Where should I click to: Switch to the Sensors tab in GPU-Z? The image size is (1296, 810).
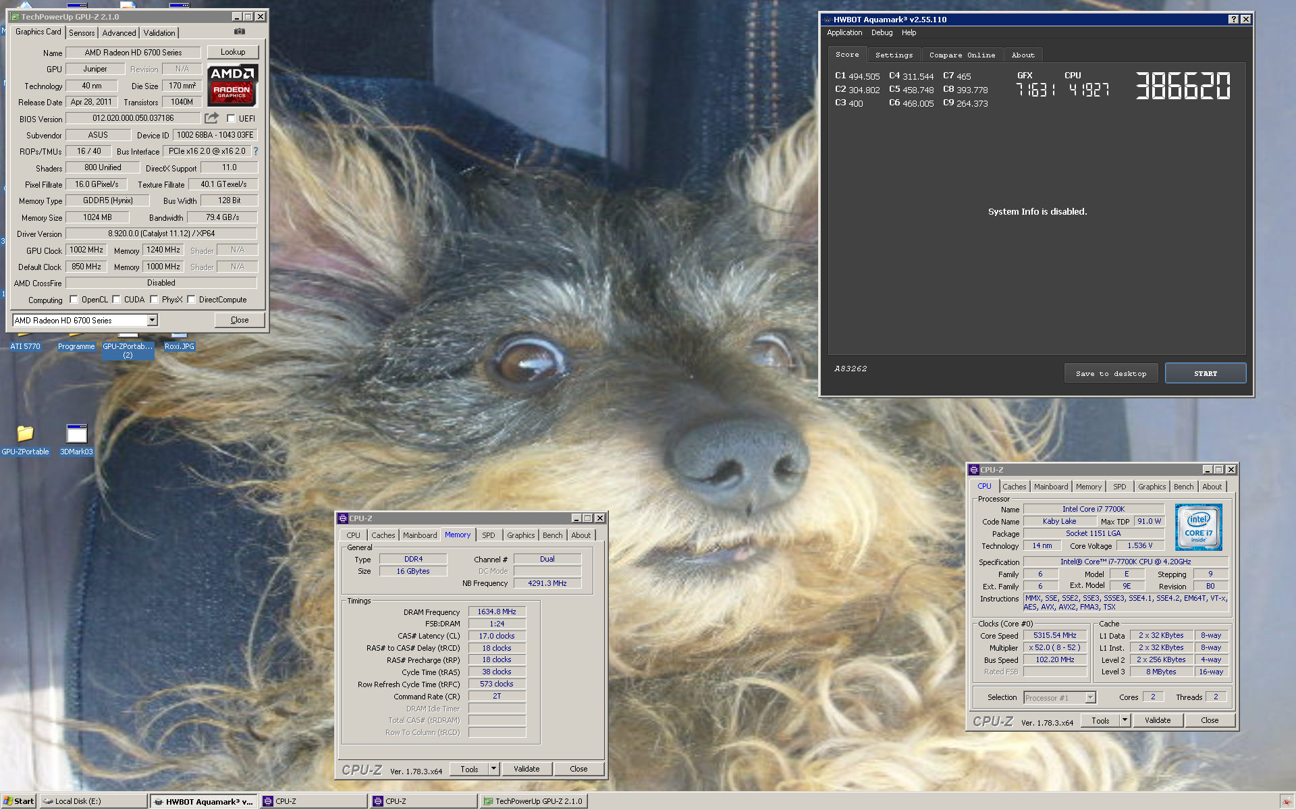[82, 32]
